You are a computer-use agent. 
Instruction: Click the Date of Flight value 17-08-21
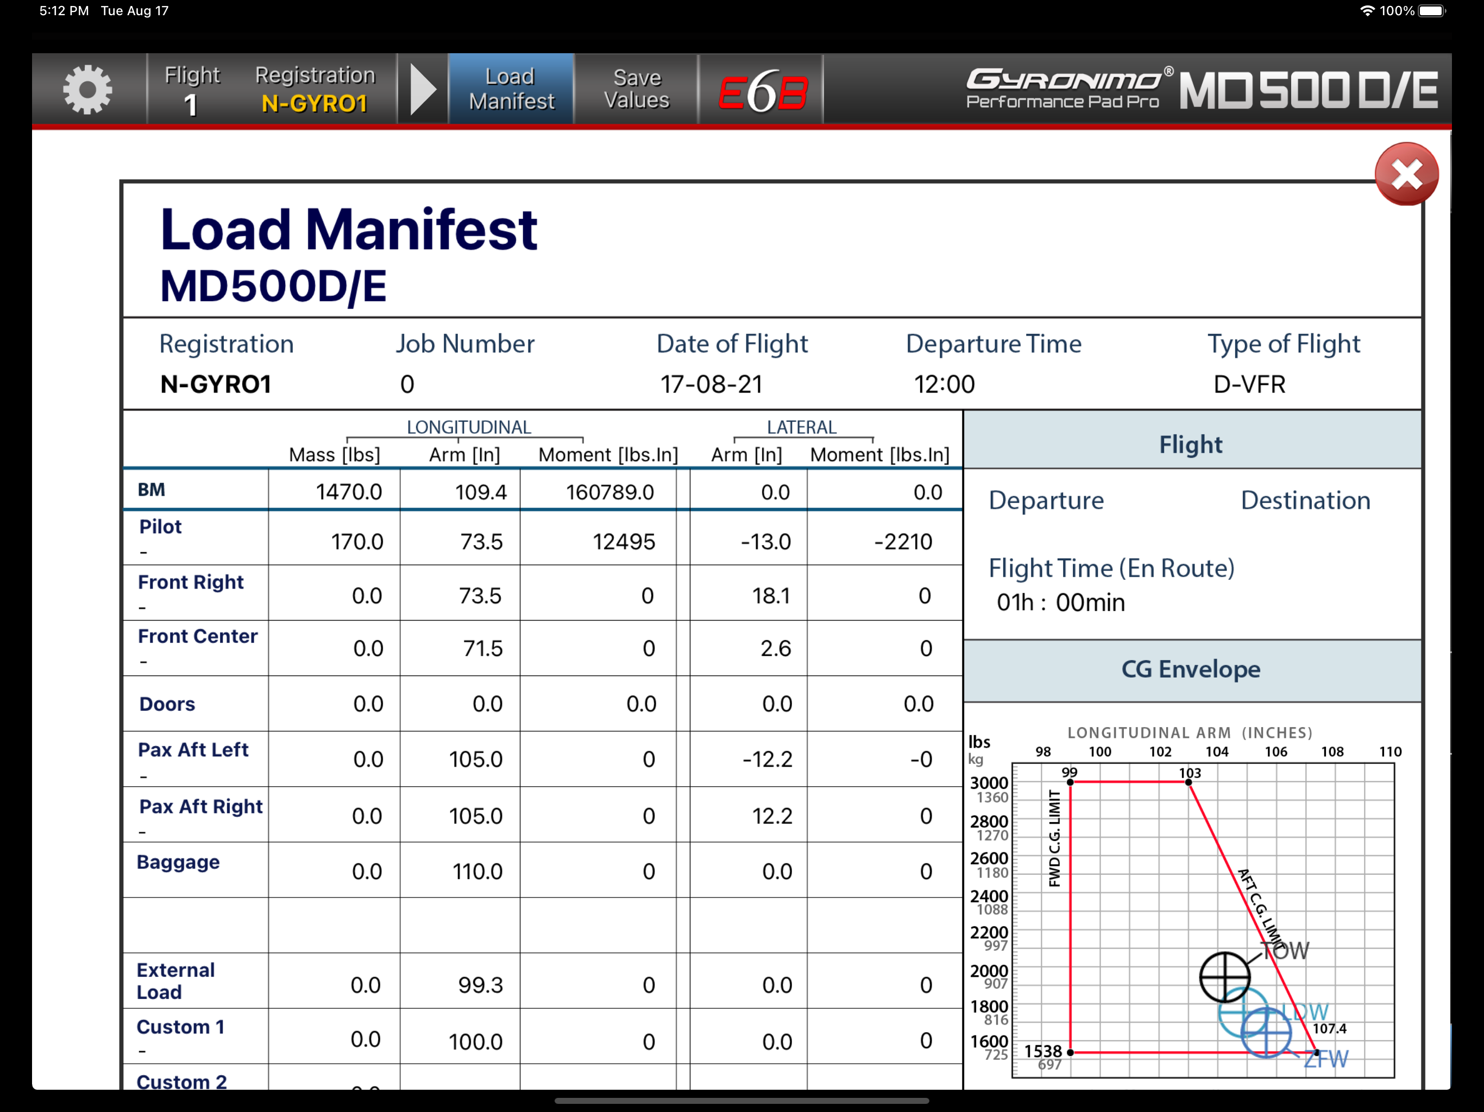[711, 384]
